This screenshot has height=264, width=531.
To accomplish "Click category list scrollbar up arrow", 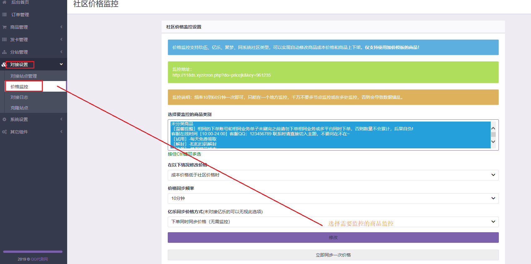I will 493,128.
